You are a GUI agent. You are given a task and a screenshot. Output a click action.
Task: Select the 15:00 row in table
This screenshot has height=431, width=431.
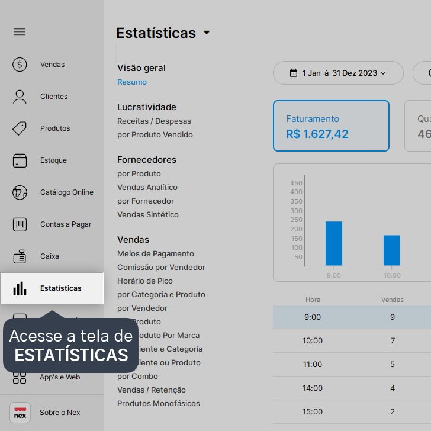[352, 412]
